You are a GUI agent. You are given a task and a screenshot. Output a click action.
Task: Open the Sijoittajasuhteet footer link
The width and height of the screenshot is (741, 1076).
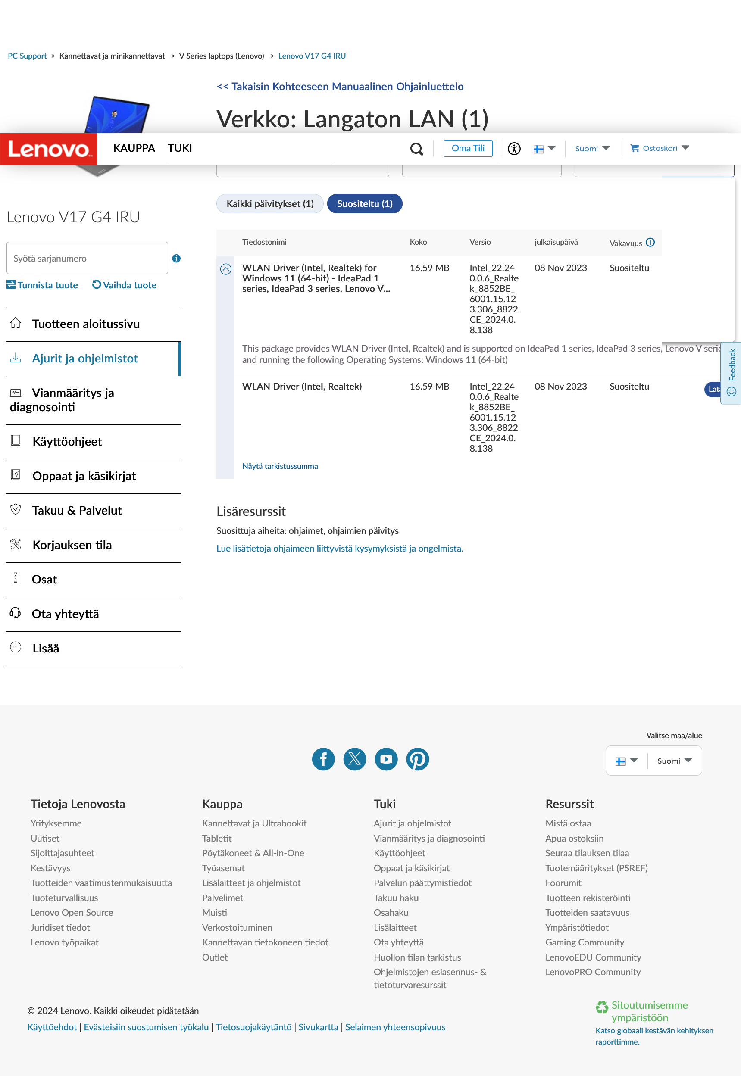tap(63, 853)
